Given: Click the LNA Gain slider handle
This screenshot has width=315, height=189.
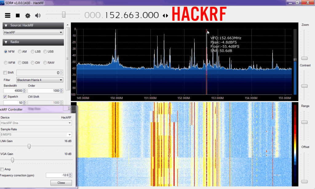Looking at the screenshot, I should click(x=29, y=146).
